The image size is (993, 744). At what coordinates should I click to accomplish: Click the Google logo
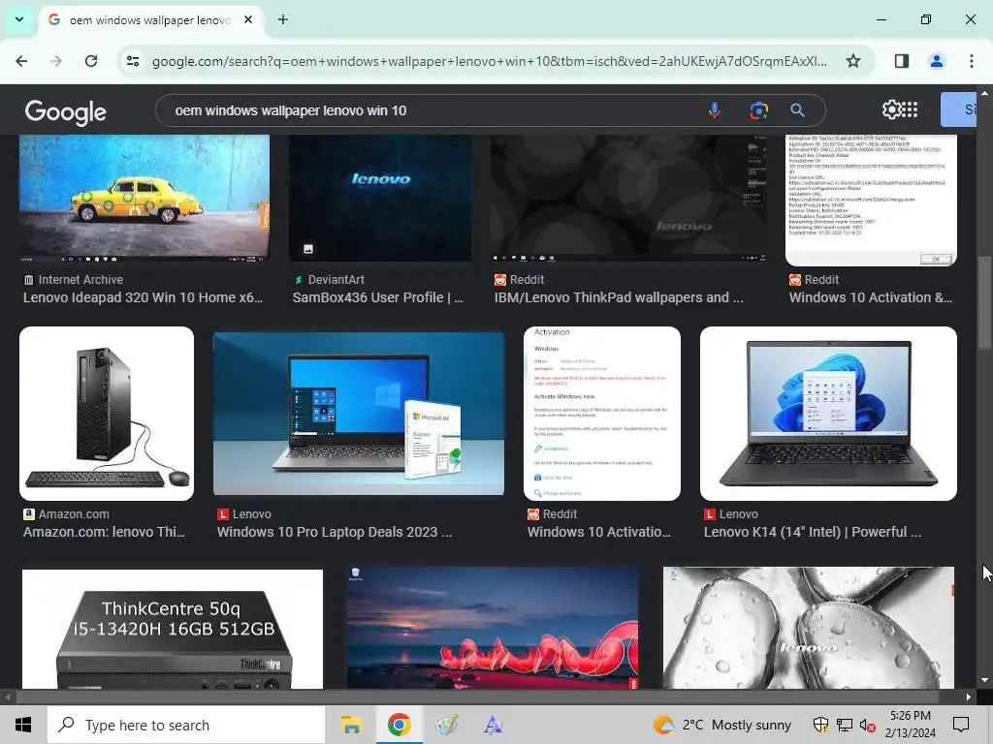click(65, 112)
